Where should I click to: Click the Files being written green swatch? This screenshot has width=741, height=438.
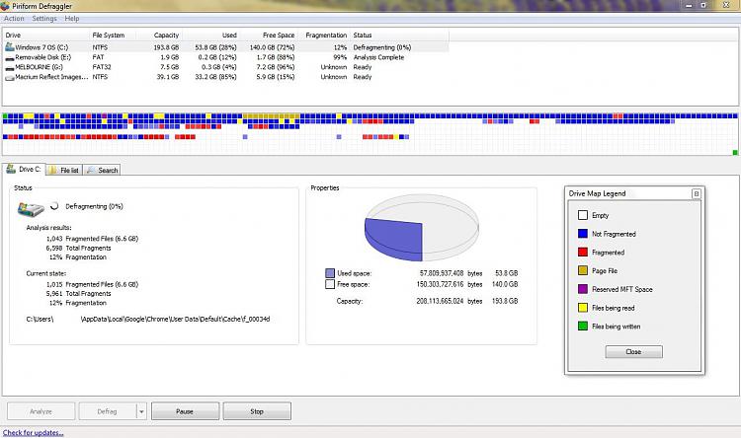(x=583, y=327)
